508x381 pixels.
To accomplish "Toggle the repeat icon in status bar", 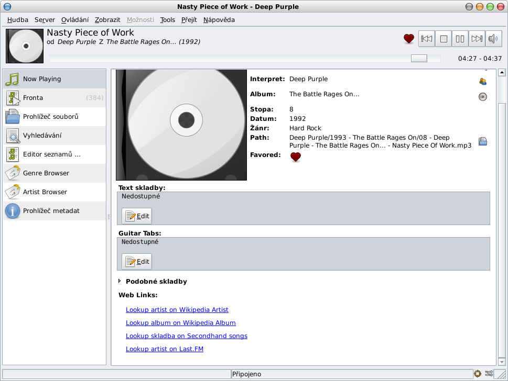I will click(478, 374).
